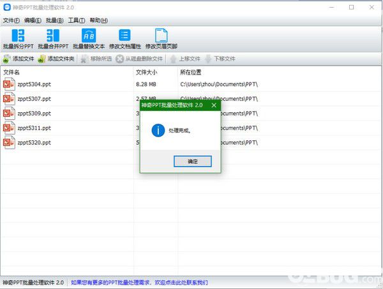Click the PPT icon of zppt5304.ppt

tap(9, 84)
